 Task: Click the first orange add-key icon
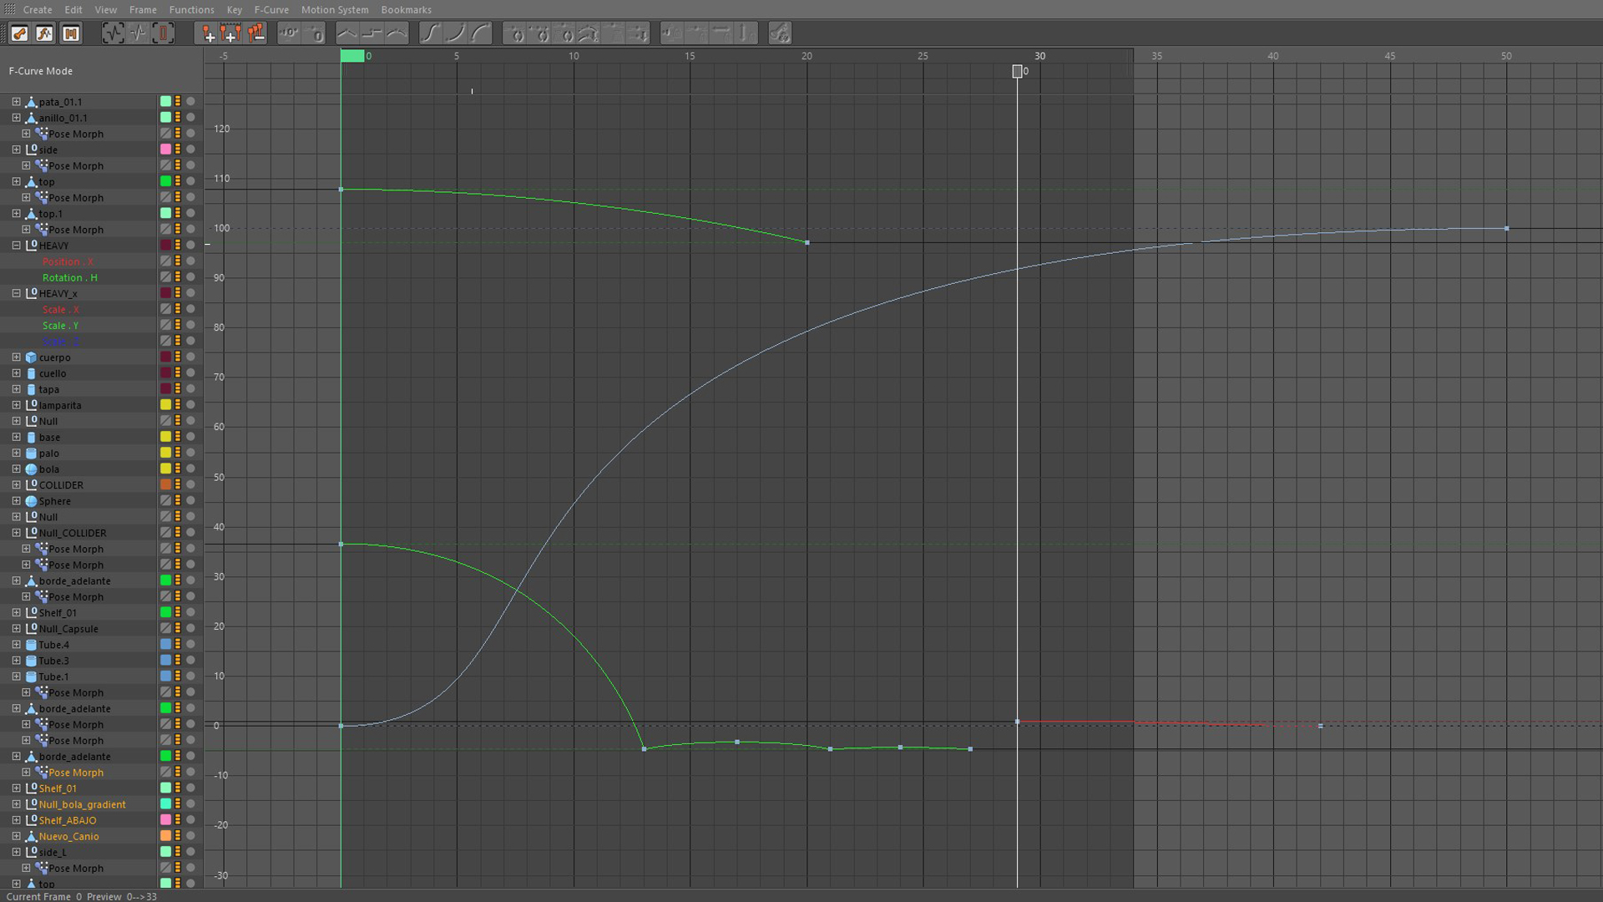(207, 33)
